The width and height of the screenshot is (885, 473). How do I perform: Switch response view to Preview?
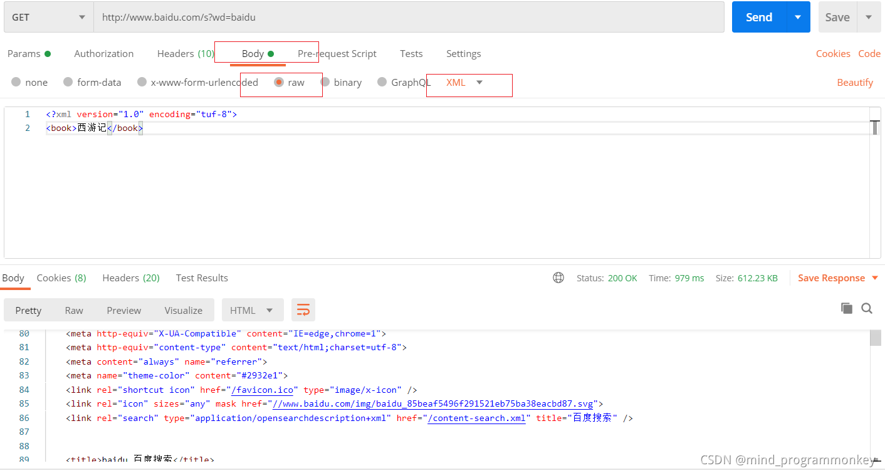pyautogui.click(x=124, y=310)
